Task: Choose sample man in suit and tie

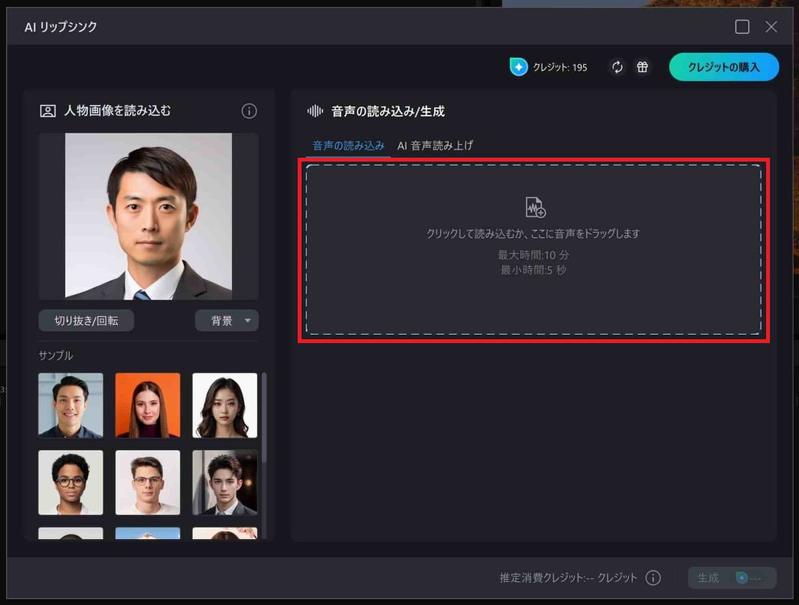Action: click(225, 482)
